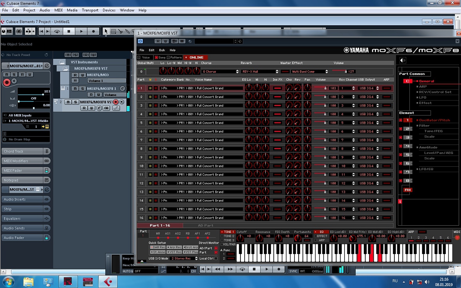The width and height of the screenshot is (461, 288).
Task: Mute track 2 MOXF6/MOXF8 VST
Action: [68, 102]
